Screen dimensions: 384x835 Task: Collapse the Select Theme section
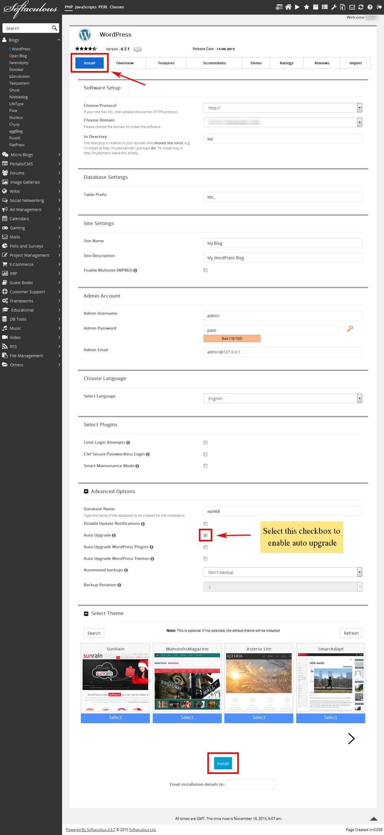[x=86, y=614]
